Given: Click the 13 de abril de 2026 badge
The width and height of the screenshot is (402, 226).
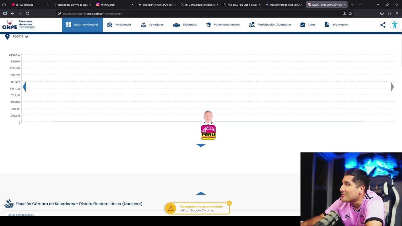Looking at the screenshot, I should [27, 28].
